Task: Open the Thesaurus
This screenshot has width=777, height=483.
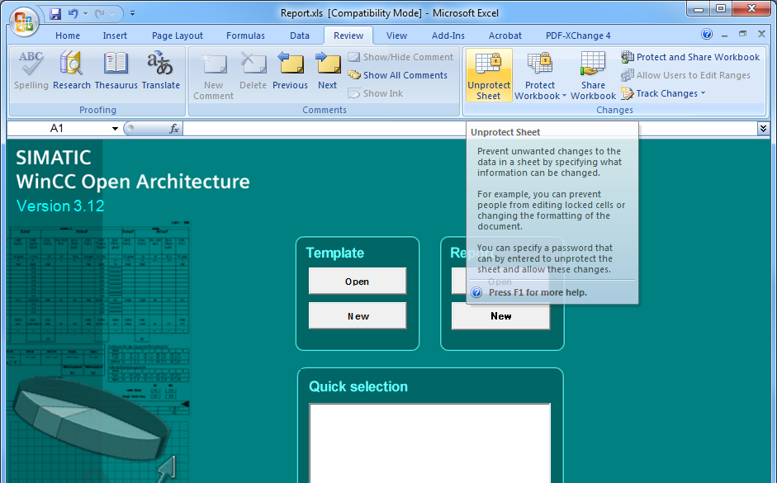Action: coord(116,64)
